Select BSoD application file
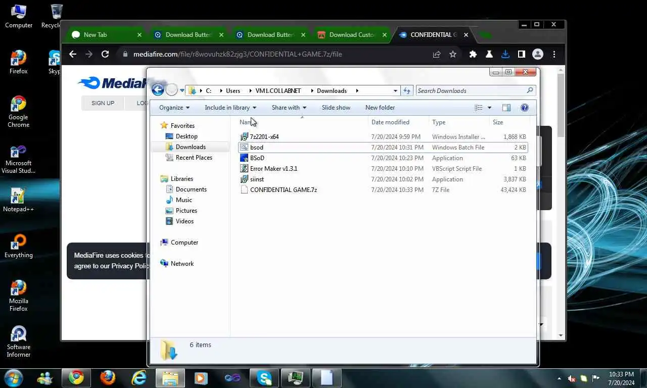The image size is (647, 388). coord(383,158)
